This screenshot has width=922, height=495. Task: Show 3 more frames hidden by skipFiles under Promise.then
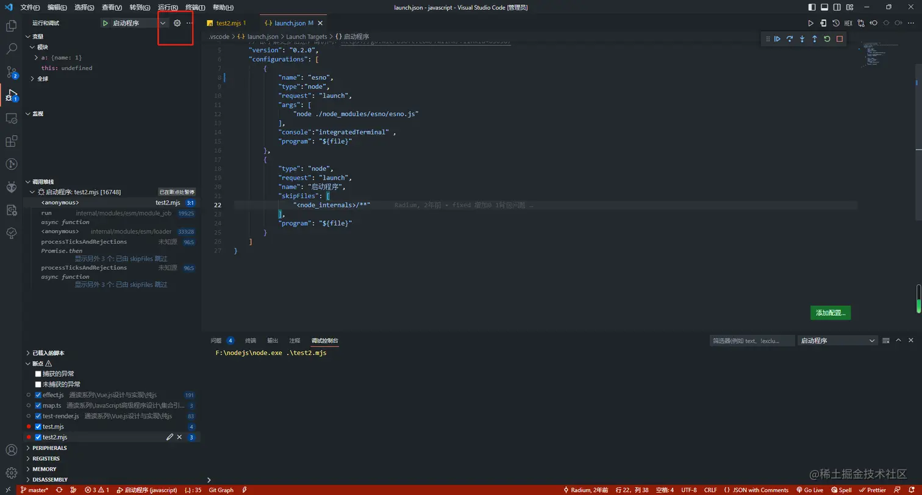coord(121,259)
